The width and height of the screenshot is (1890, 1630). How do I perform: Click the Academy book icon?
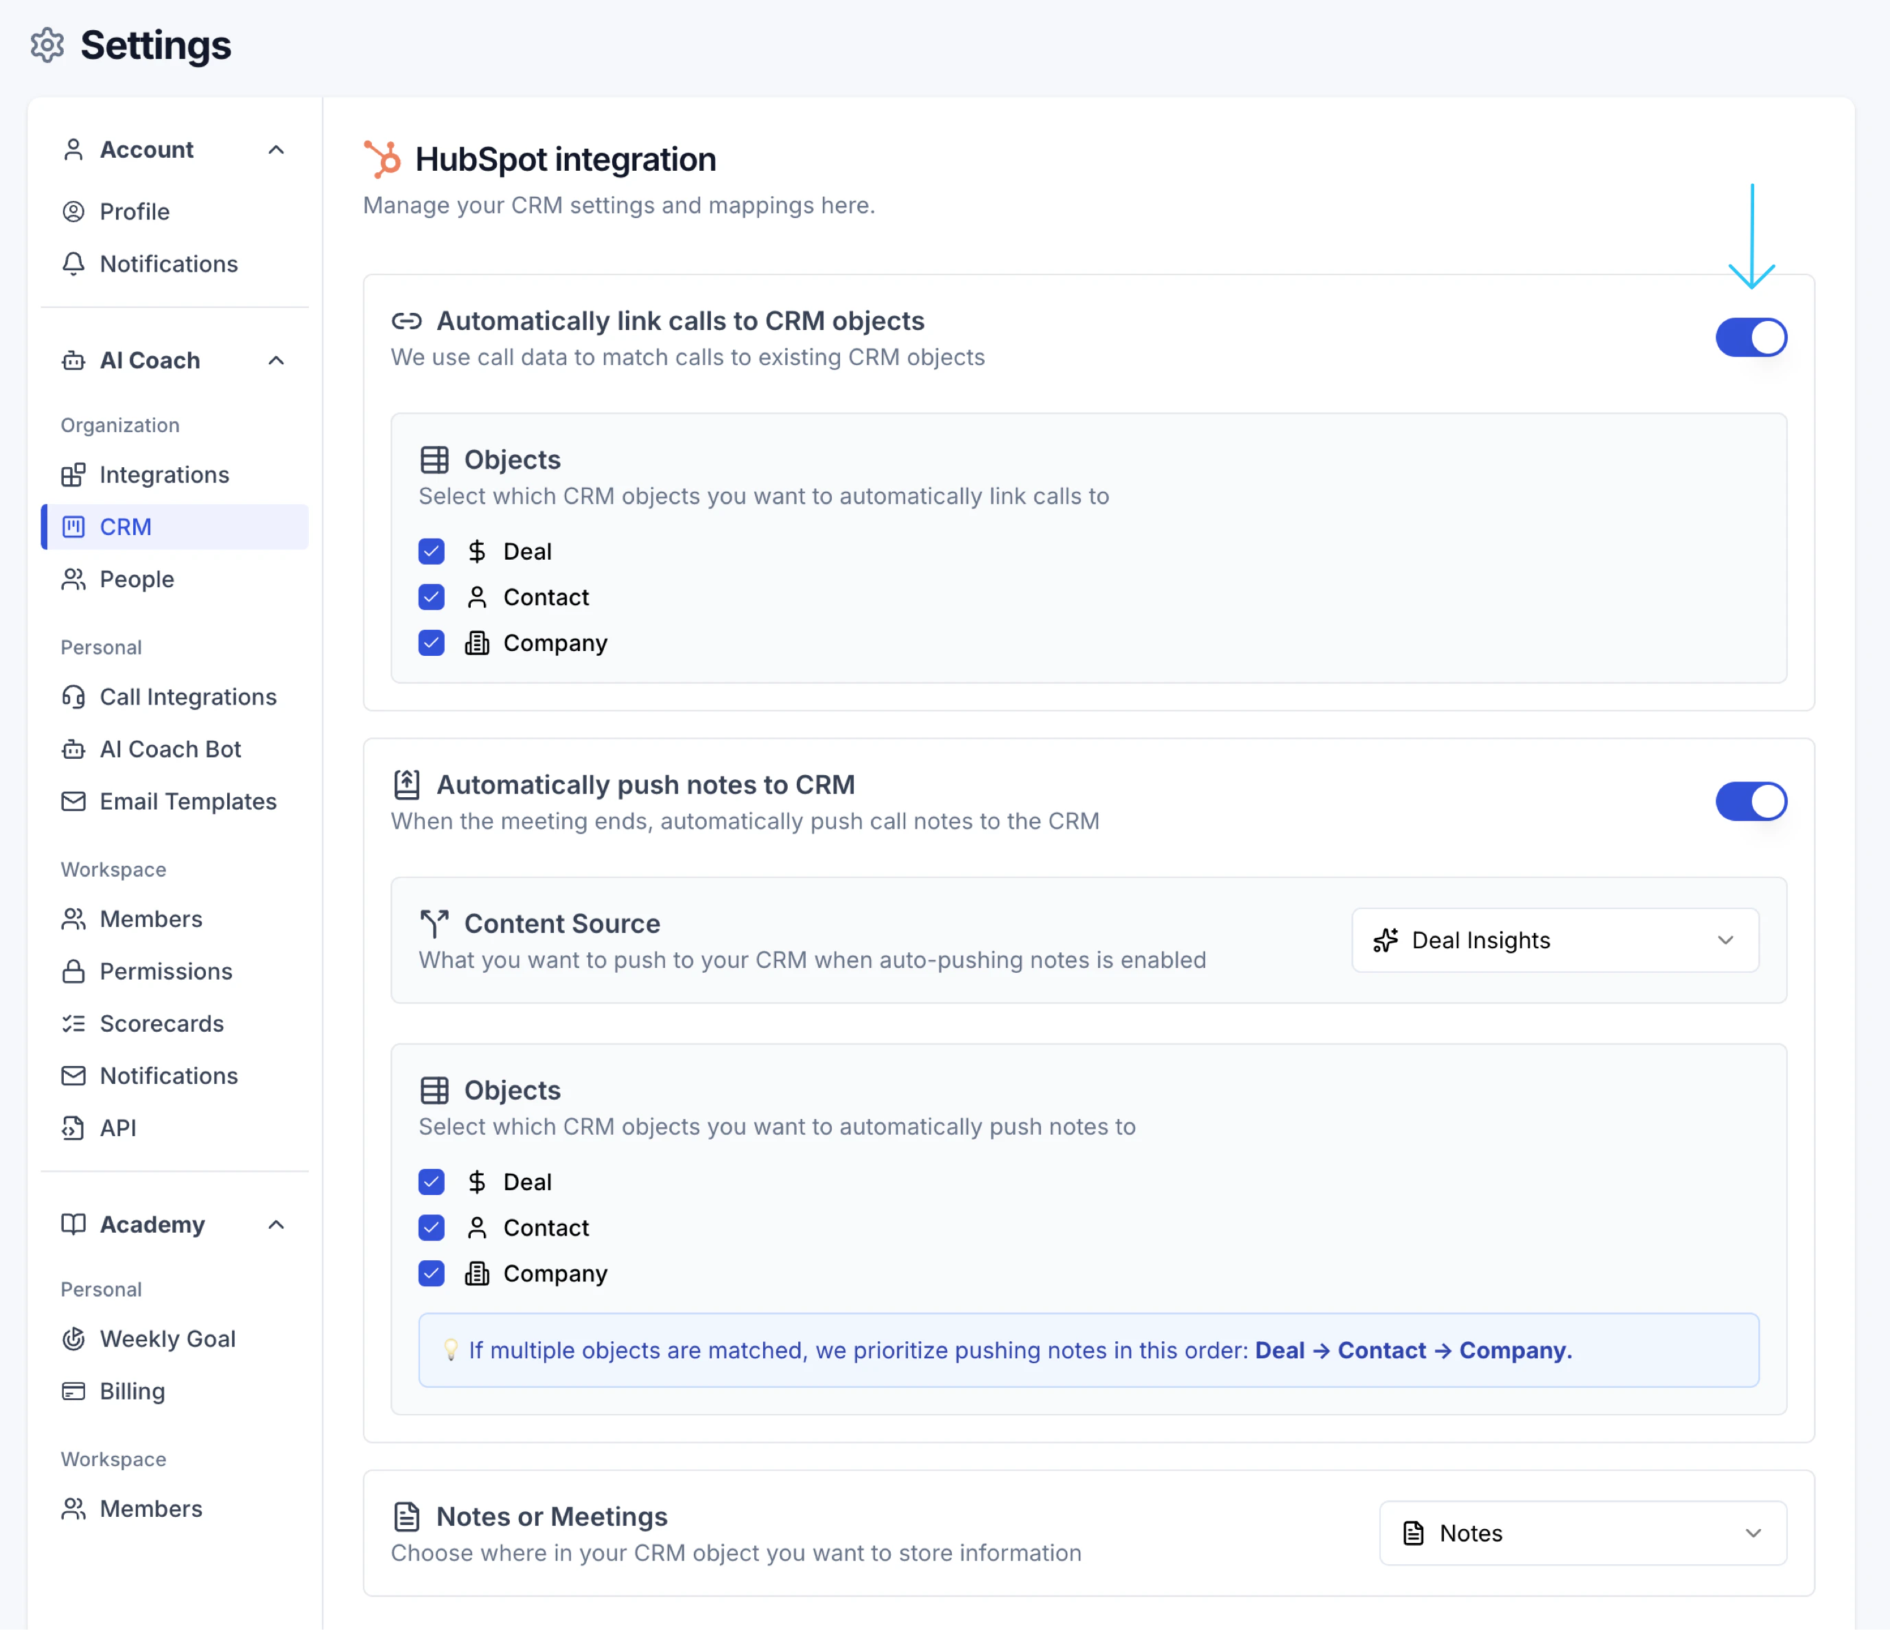pos(74,1223)
